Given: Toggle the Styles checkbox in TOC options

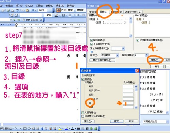Looking at the screenshot, I should [83, 79].
